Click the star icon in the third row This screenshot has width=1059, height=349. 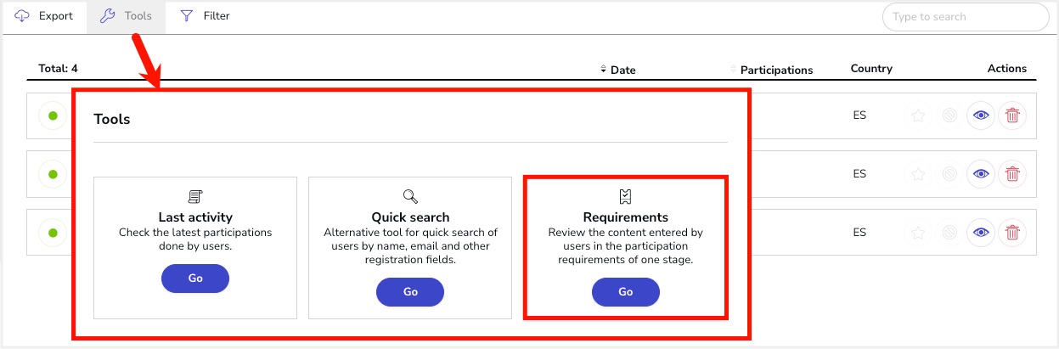click(918, 233)
